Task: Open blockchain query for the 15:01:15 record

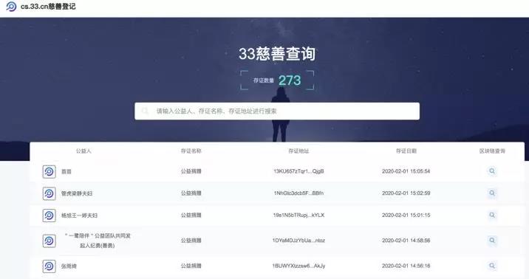Action: point(492,215)
